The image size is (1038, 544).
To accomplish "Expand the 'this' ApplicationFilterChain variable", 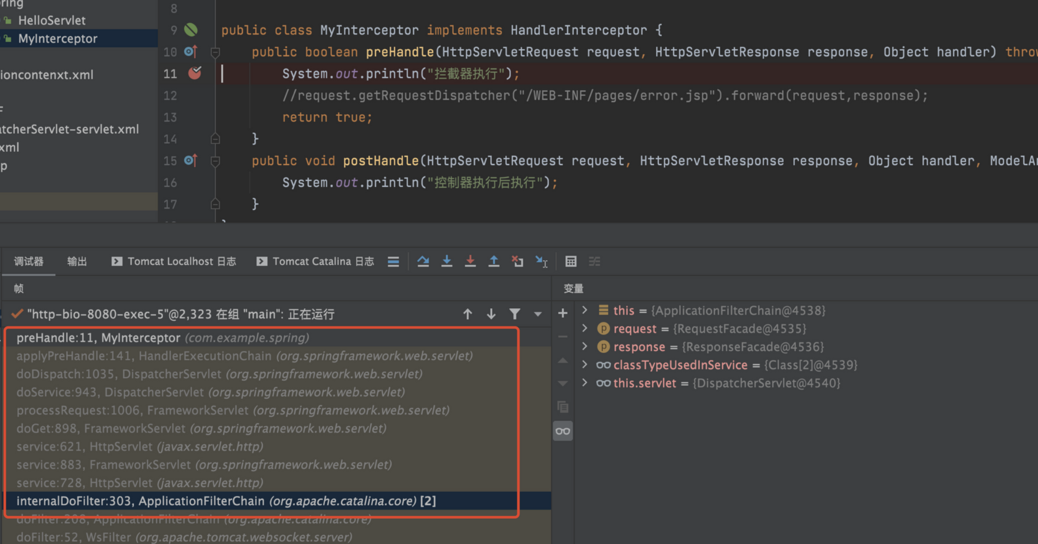I will coord(585,310).
